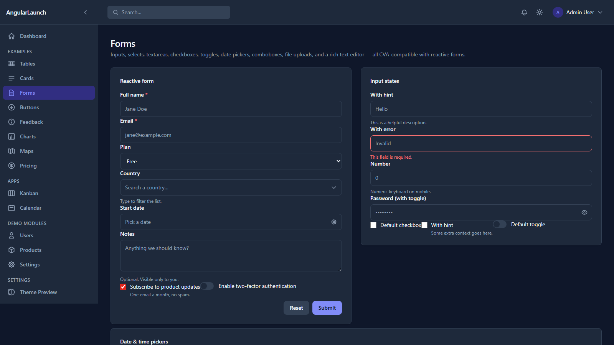This screenshot has height=345, width=614.
Task: Click the Reset button
Action: pos(296,308)
